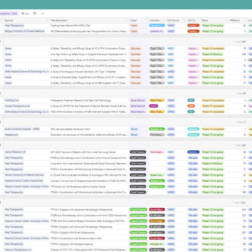252x252 pixels.
Task: Click the Cancer Research UK sponsor tag
Action: pyautogui.click(x=15, y=152)
